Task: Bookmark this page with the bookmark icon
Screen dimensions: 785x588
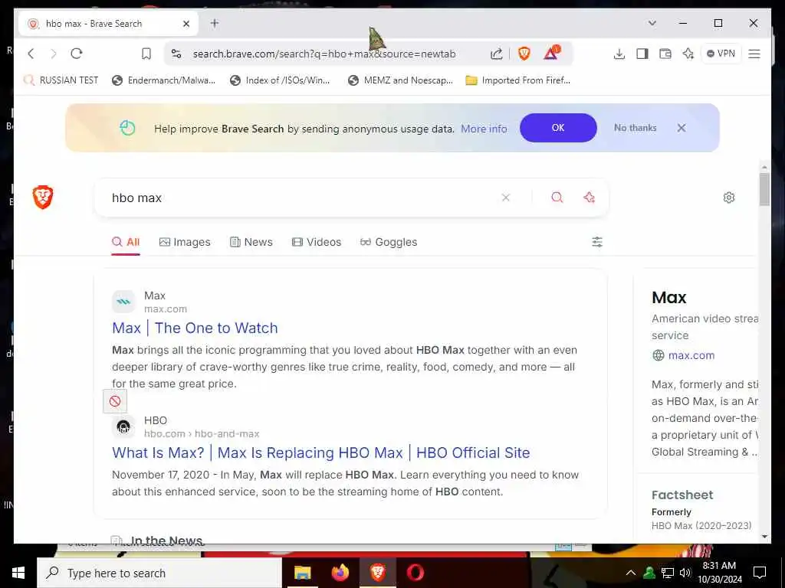Action: click(146, 54)
